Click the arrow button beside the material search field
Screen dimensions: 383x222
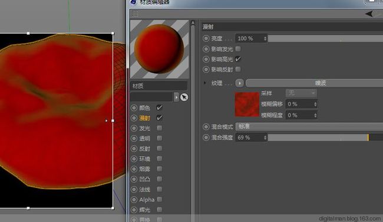(176, 97)
